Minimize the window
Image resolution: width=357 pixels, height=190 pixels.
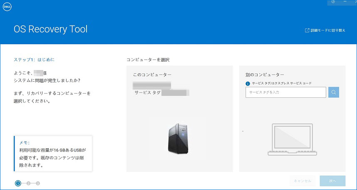tap(345, 2)
